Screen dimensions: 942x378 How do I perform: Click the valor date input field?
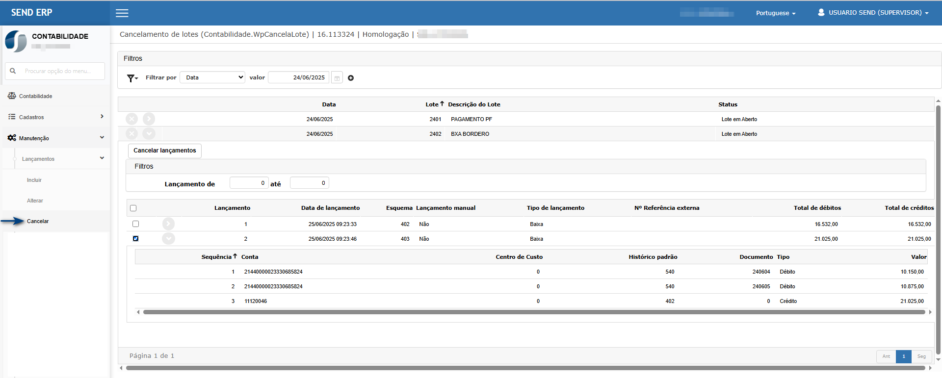pos(298,77)
